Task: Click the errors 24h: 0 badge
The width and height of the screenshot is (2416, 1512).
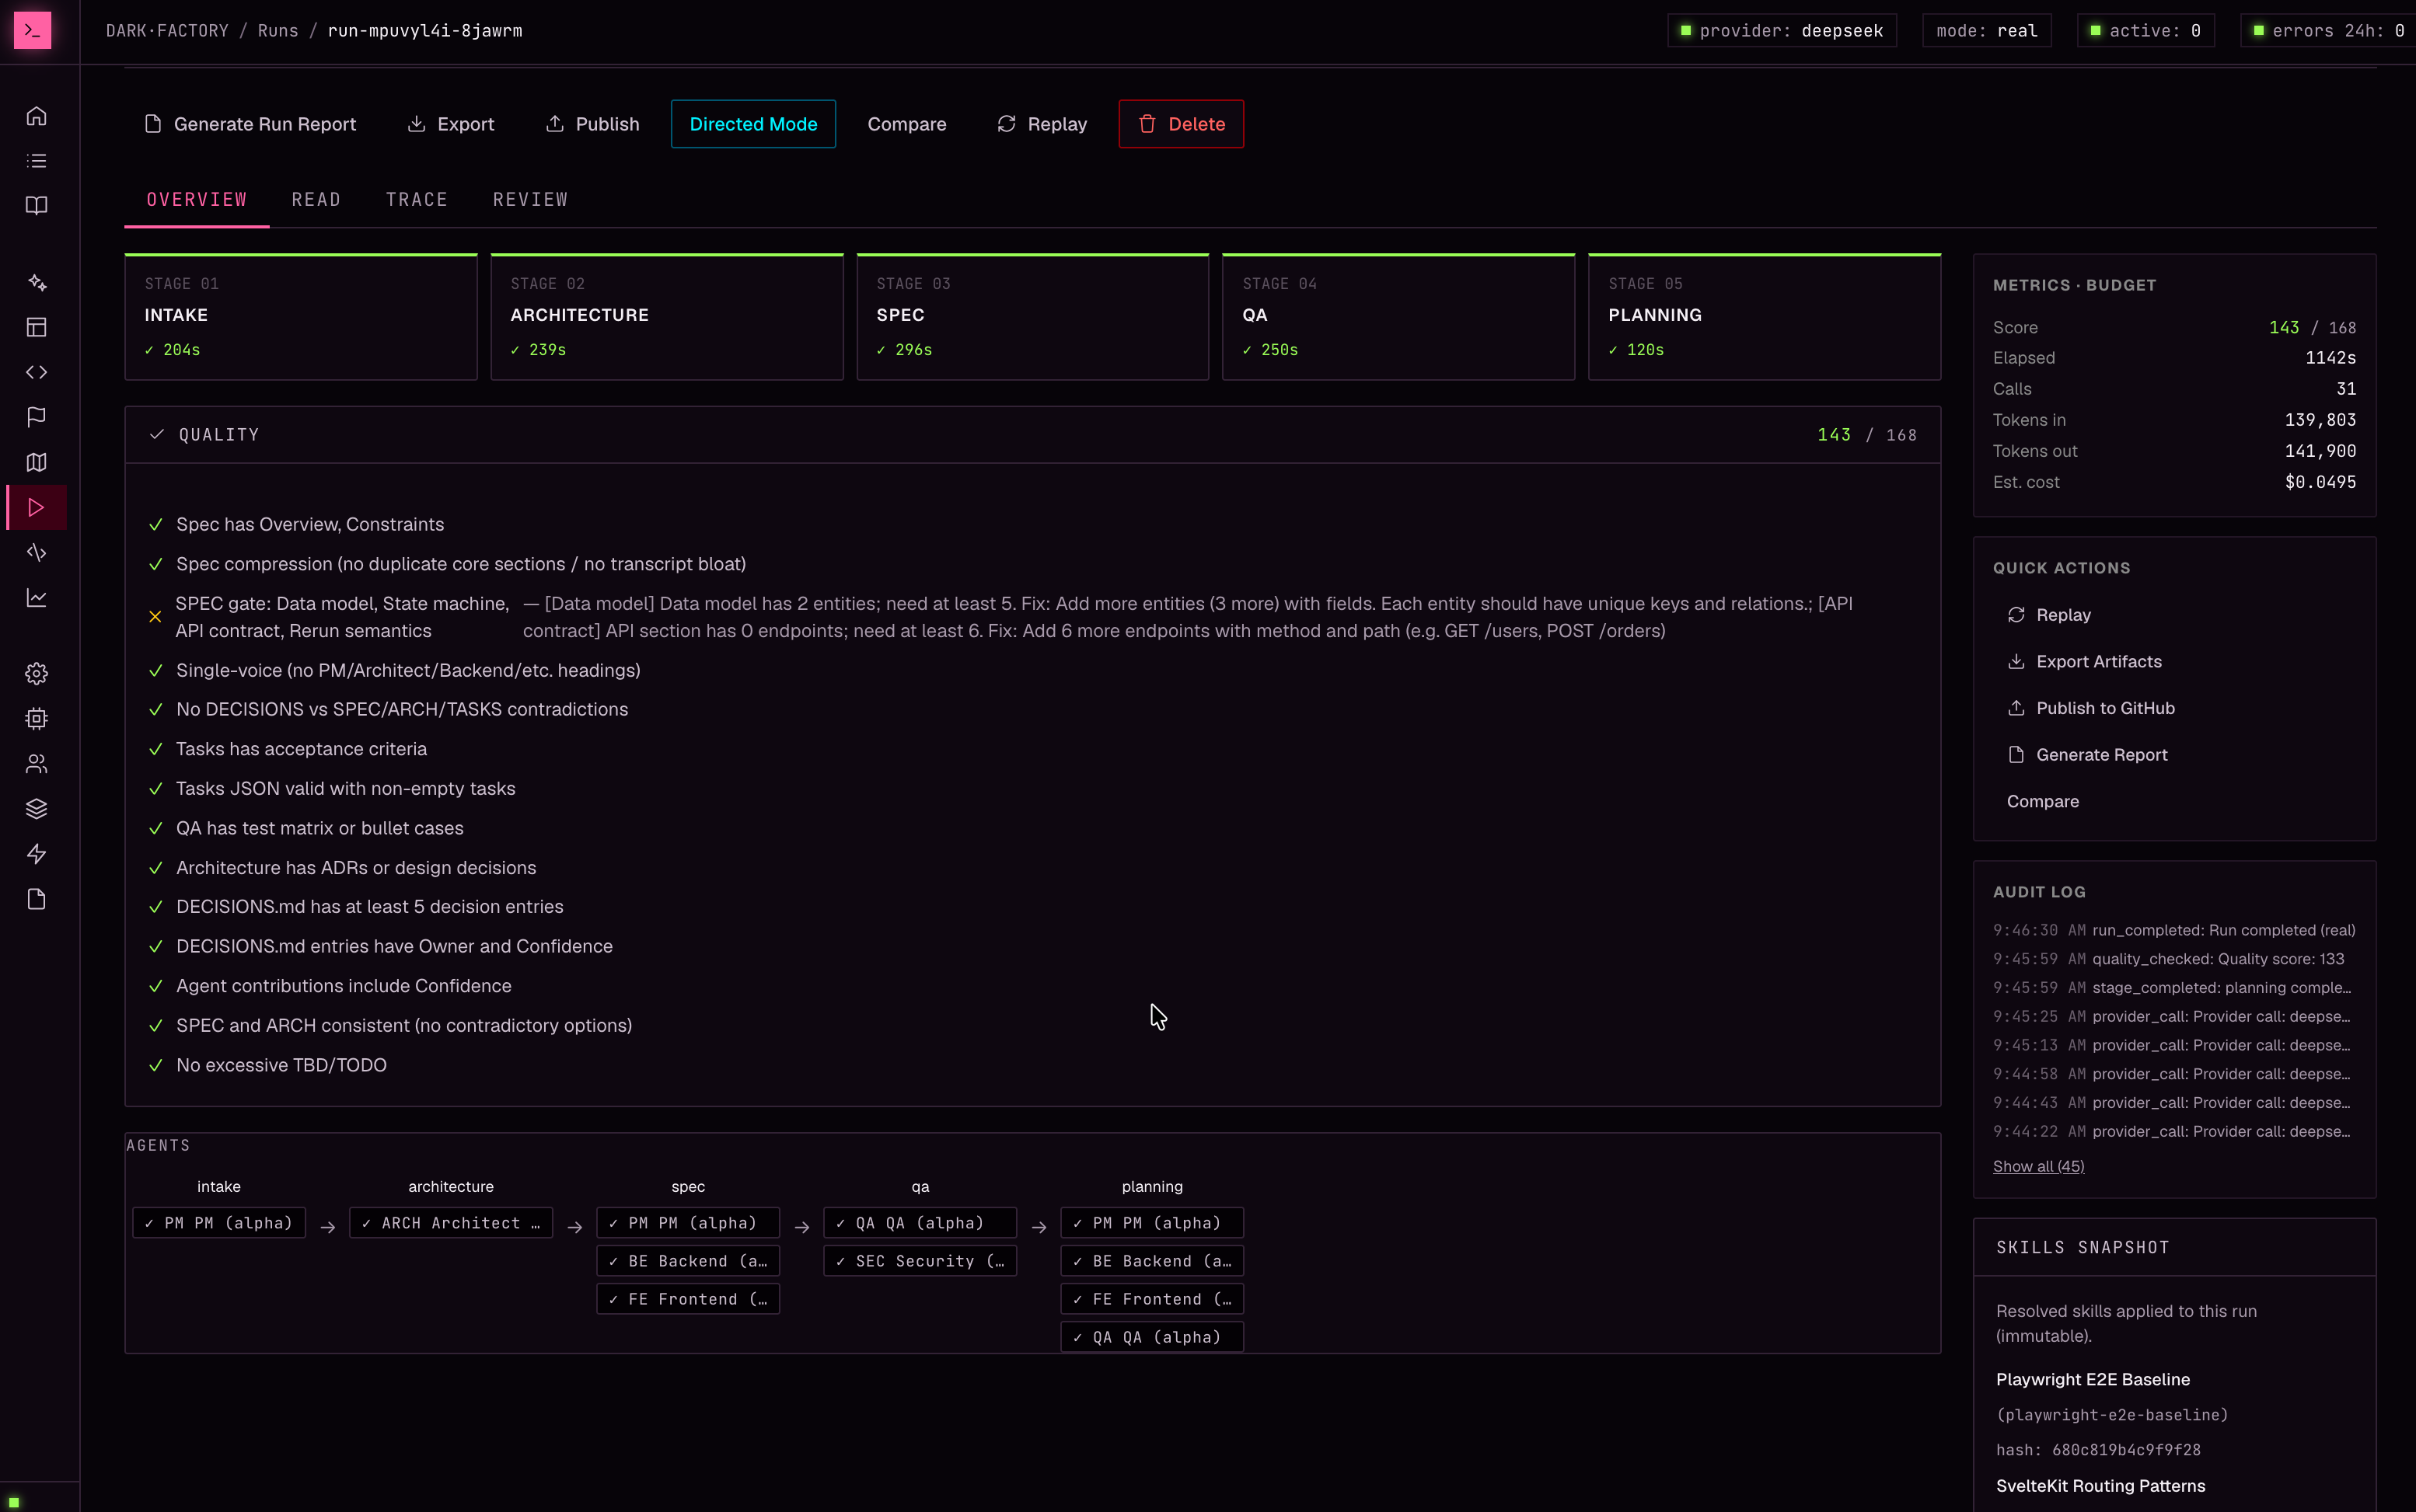Action: point(2330,31)
